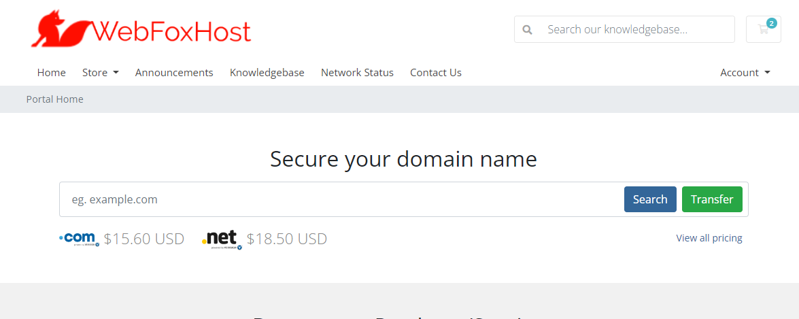Click the magnifying glass search icon

(x=527, y=30)
